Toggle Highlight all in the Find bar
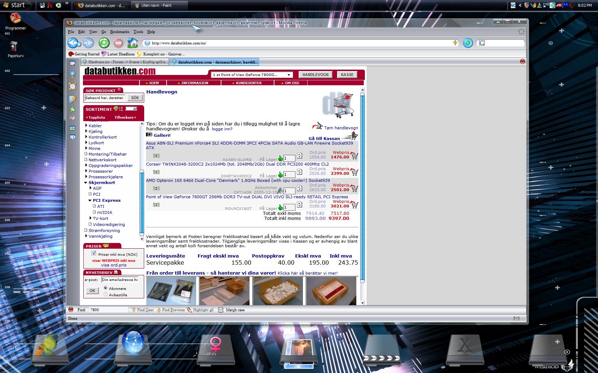 tap(200, 310)
